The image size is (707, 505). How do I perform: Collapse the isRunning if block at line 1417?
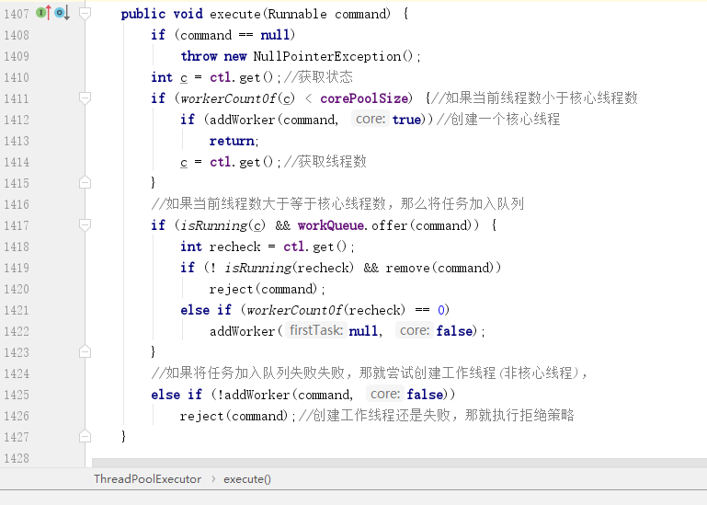pos(85,224)
